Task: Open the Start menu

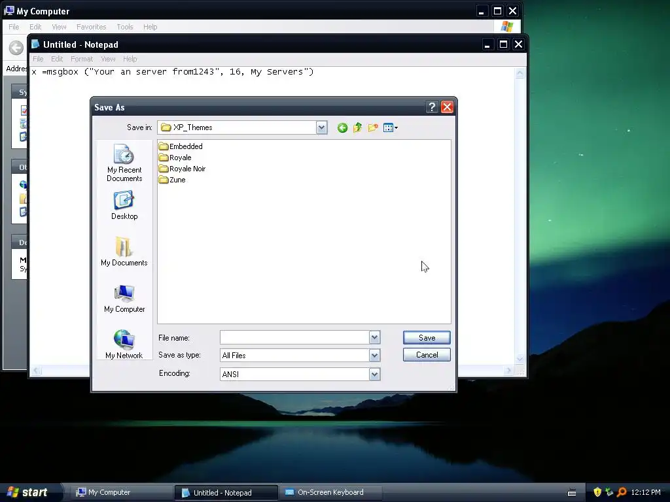Action: (27, 492)
